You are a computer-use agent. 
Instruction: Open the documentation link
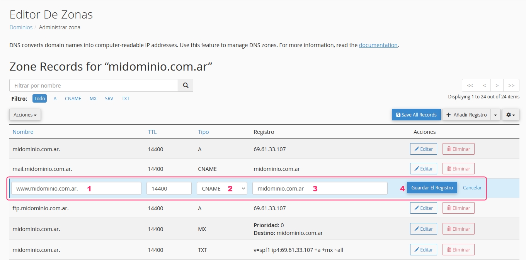(x=378, y=45)
